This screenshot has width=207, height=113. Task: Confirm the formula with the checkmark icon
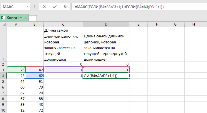55,7
